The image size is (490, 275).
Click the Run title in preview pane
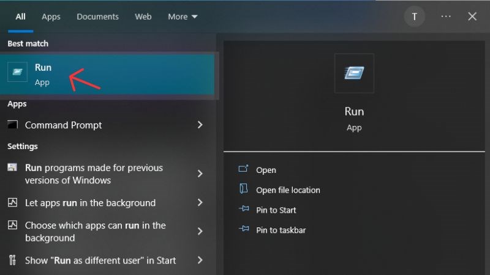point(354,111)
